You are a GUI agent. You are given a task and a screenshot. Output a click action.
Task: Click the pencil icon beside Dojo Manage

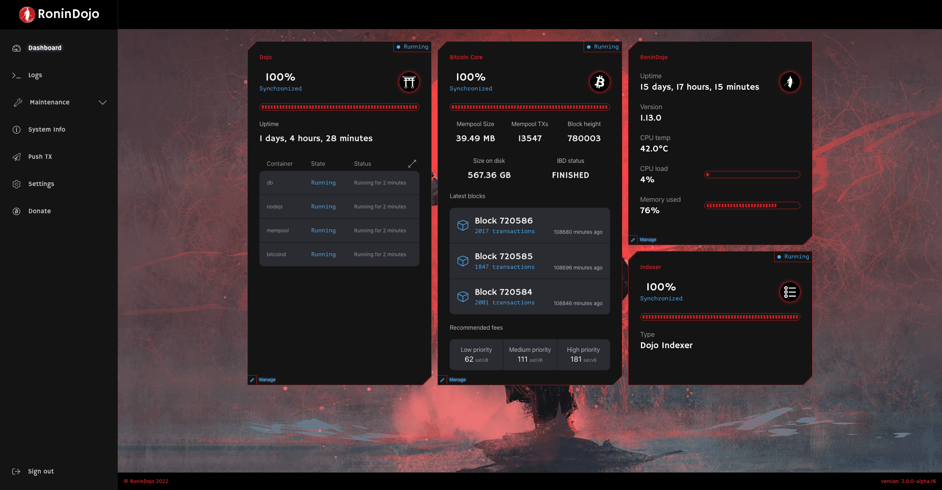[x=252, y=380]
